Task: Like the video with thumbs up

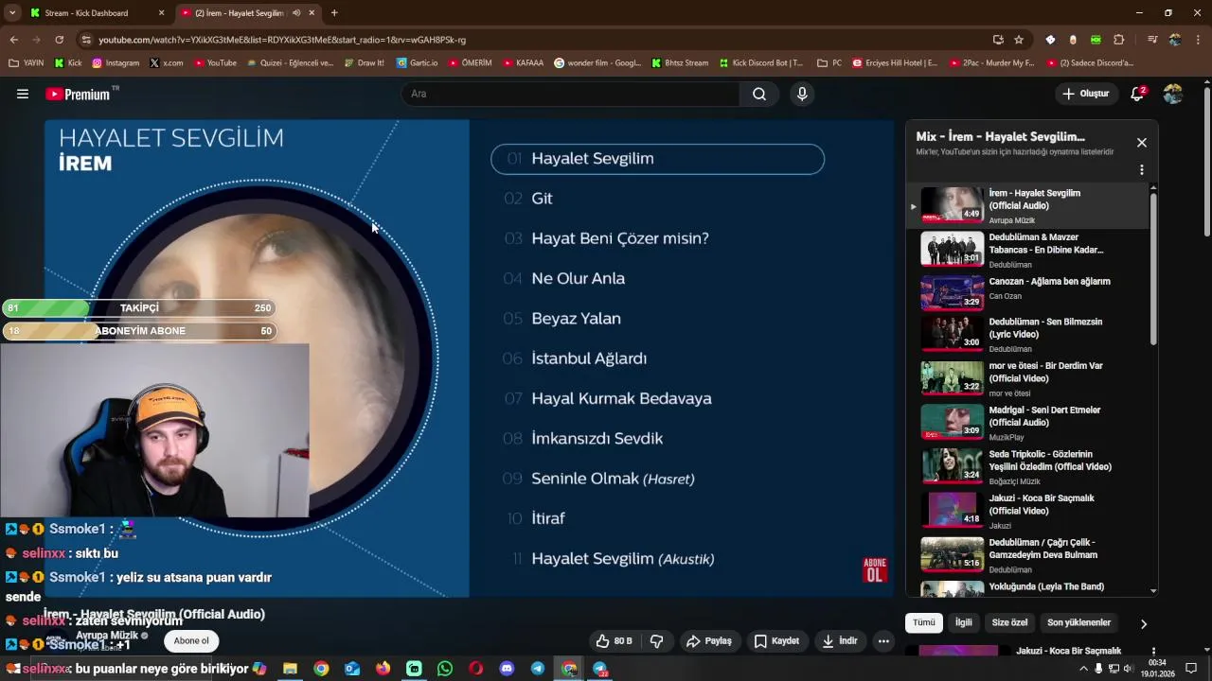Action: tap(613, 640)
